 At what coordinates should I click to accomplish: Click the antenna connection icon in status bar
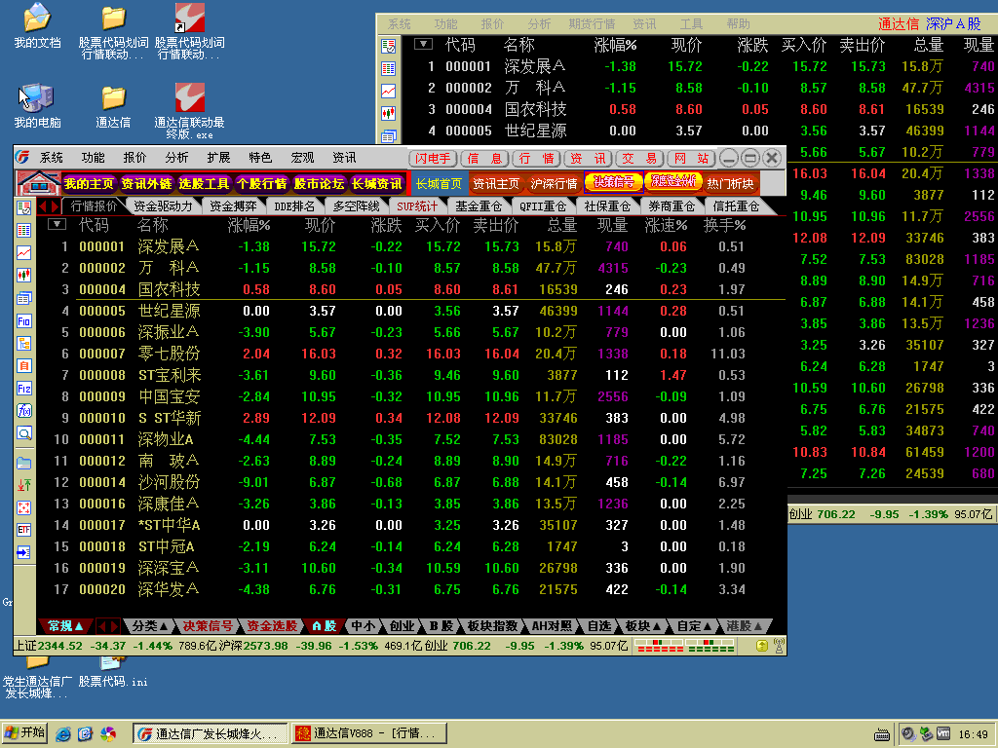click(779, 647)
